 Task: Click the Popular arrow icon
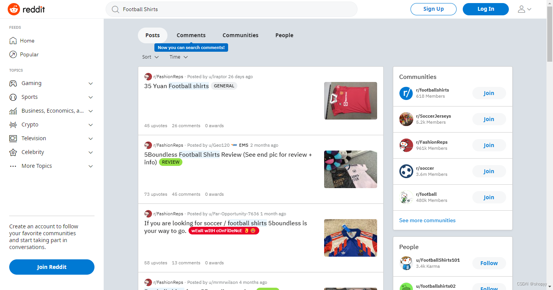13,54
